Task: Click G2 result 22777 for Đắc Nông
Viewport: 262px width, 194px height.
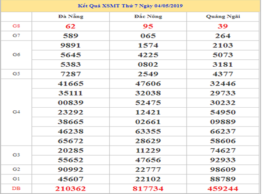Action: pyautogui.click(x=148, y=169)
